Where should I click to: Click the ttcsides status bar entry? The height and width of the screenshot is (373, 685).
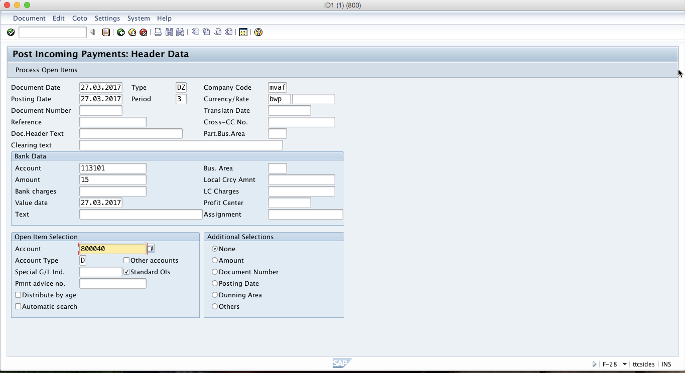[643, 364]
